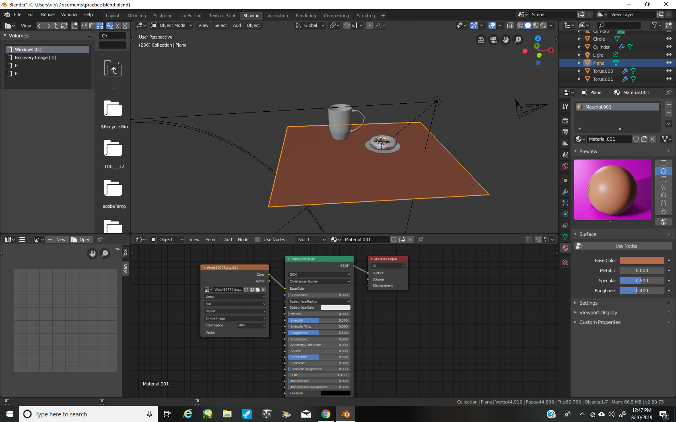676x422 pixels.
Task: Expand the Settings section in material surface panel
Action: [x=588, y=303]
